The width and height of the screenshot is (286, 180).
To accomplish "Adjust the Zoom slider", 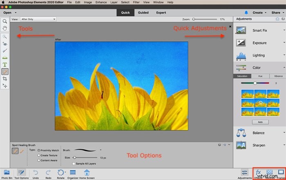I will point(205,19).
